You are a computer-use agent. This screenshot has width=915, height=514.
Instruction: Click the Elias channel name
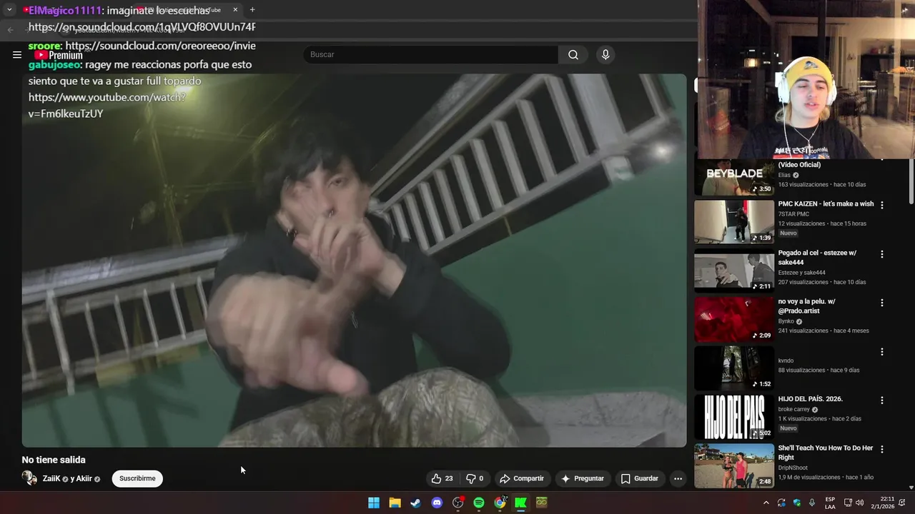pos(784,175)
